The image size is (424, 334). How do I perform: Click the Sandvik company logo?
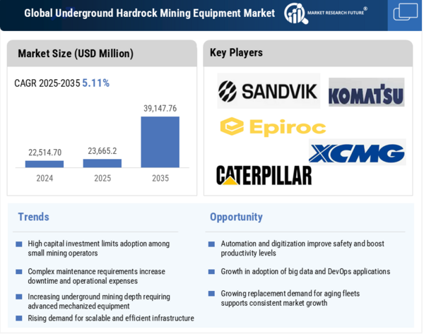click(268, 91)
